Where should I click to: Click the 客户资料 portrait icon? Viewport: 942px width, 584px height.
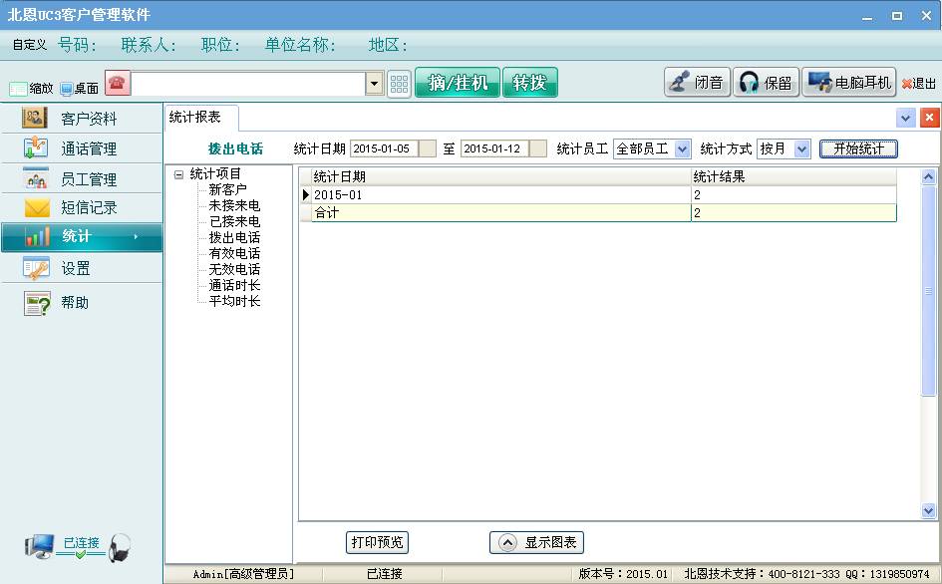pos(34,118)
